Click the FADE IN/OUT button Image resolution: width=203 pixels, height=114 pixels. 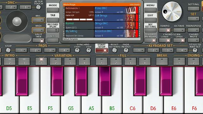[x=126, y=50]
